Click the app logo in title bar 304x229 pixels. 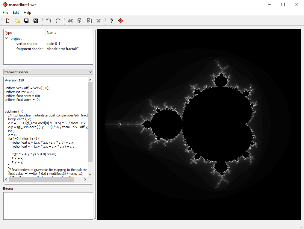[5, 5]
